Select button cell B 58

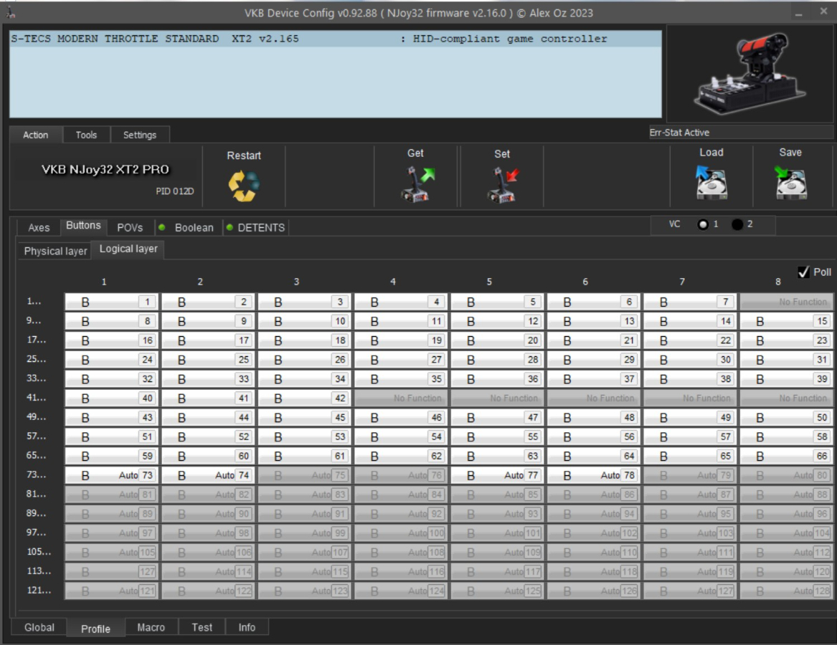click(786, 436)
